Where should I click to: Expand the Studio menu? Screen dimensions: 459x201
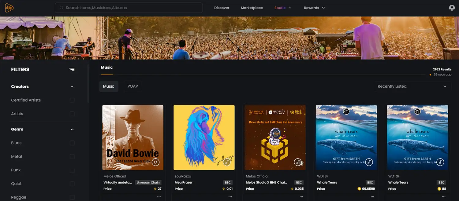[x=283, y=8]
